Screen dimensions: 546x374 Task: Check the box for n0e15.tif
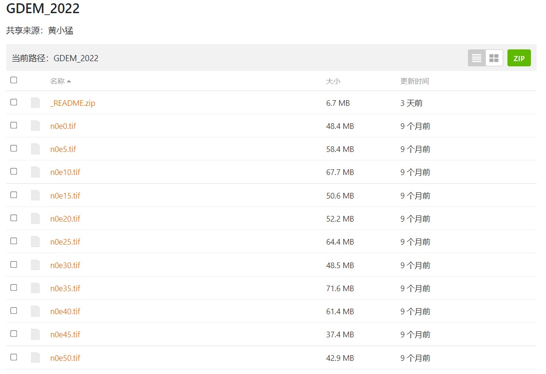pos(14,195)
